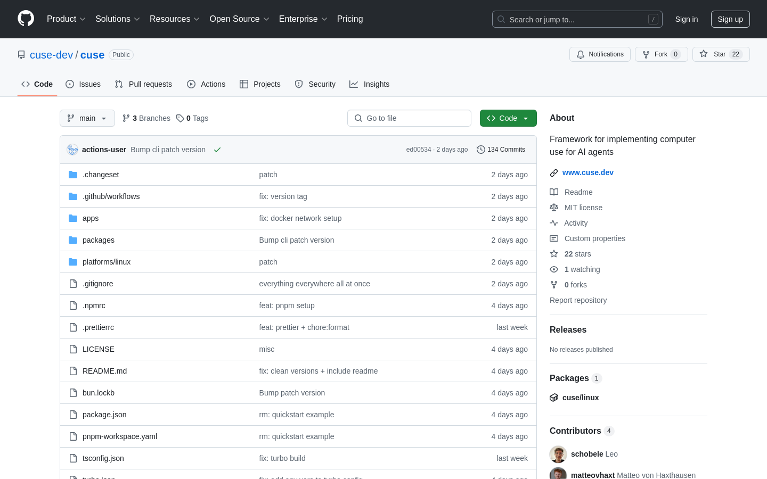767x479 pixels.
Task: Click the .changeset folder icon
Action: click(x=73, y=175)
